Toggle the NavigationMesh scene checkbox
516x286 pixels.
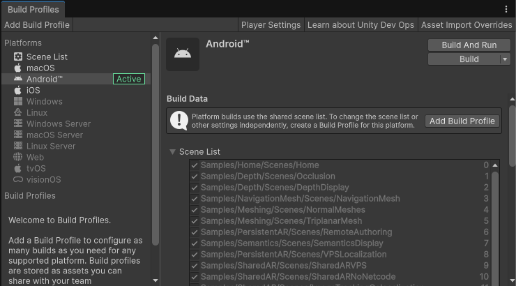195,199
